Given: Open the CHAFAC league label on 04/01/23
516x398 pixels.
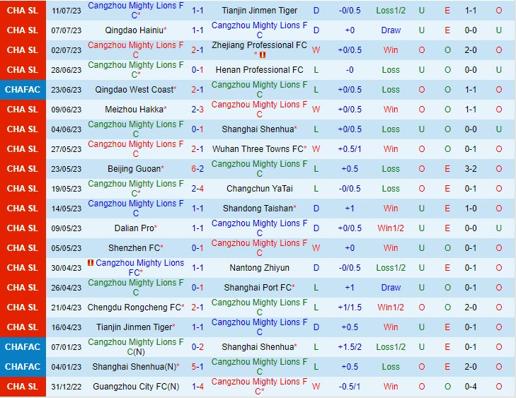Looking at the screenshot, I should (23, 367).
